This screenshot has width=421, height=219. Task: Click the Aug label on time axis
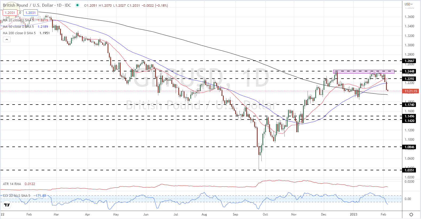204,214
